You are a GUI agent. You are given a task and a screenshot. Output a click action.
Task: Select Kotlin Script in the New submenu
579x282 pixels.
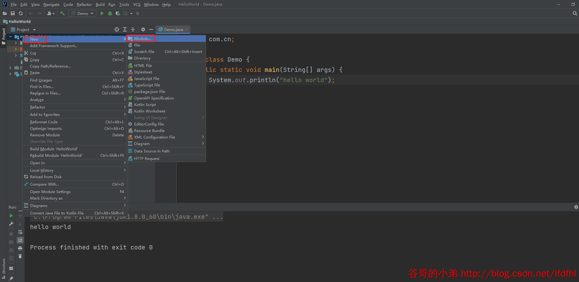pyautogui.click(x=166, y=104)
